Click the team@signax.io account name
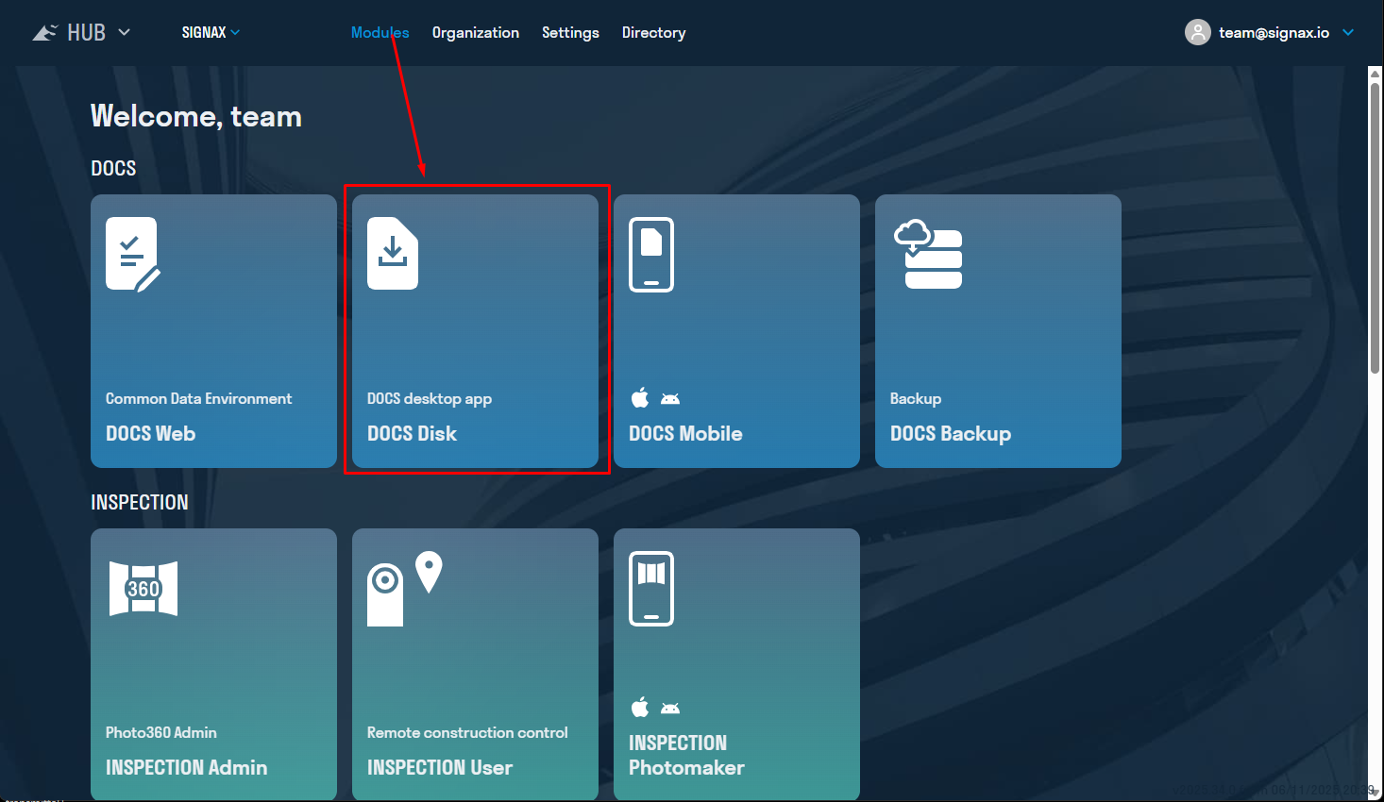Viewport: 1384px width, 802px height. 1274,32
